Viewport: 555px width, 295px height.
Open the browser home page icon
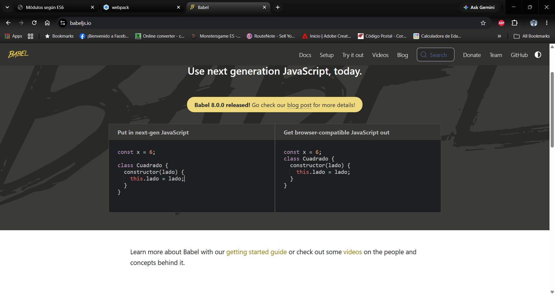coord(47,23)
